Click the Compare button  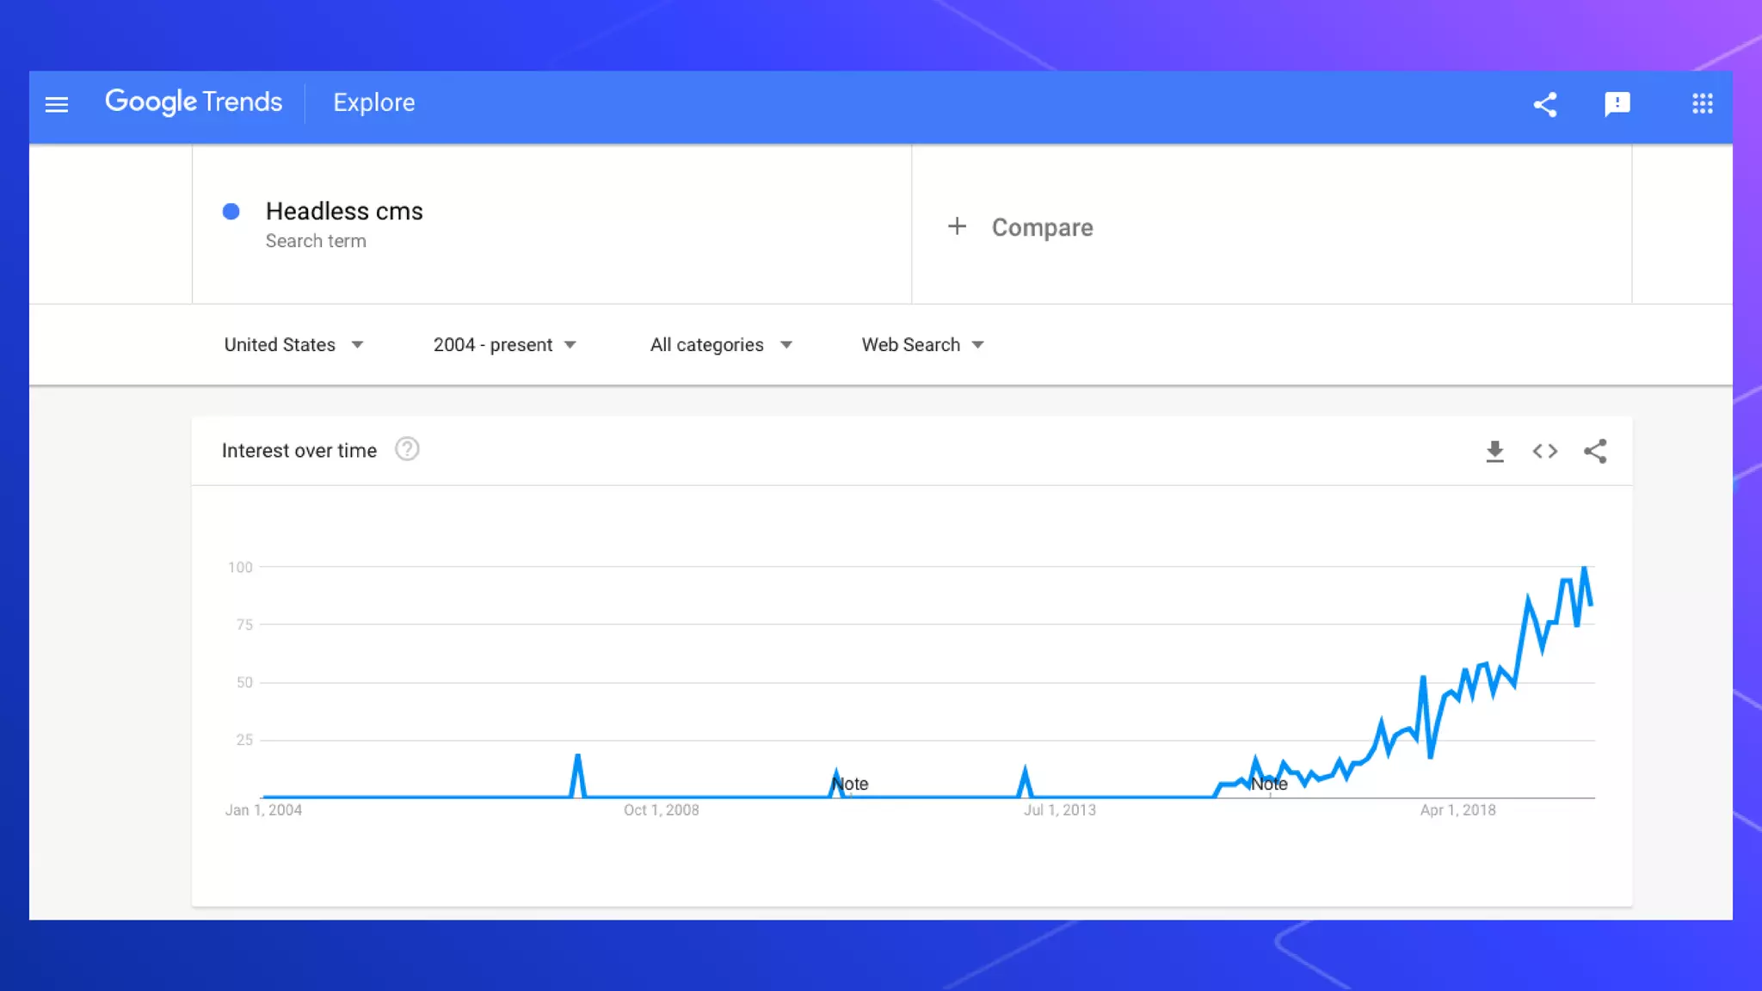point(1042,227)
